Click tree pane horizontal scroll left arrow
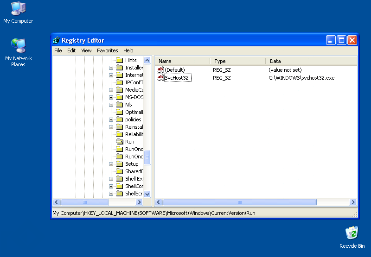The width and height of the screenshot is (371, 257). click(56, 202)
